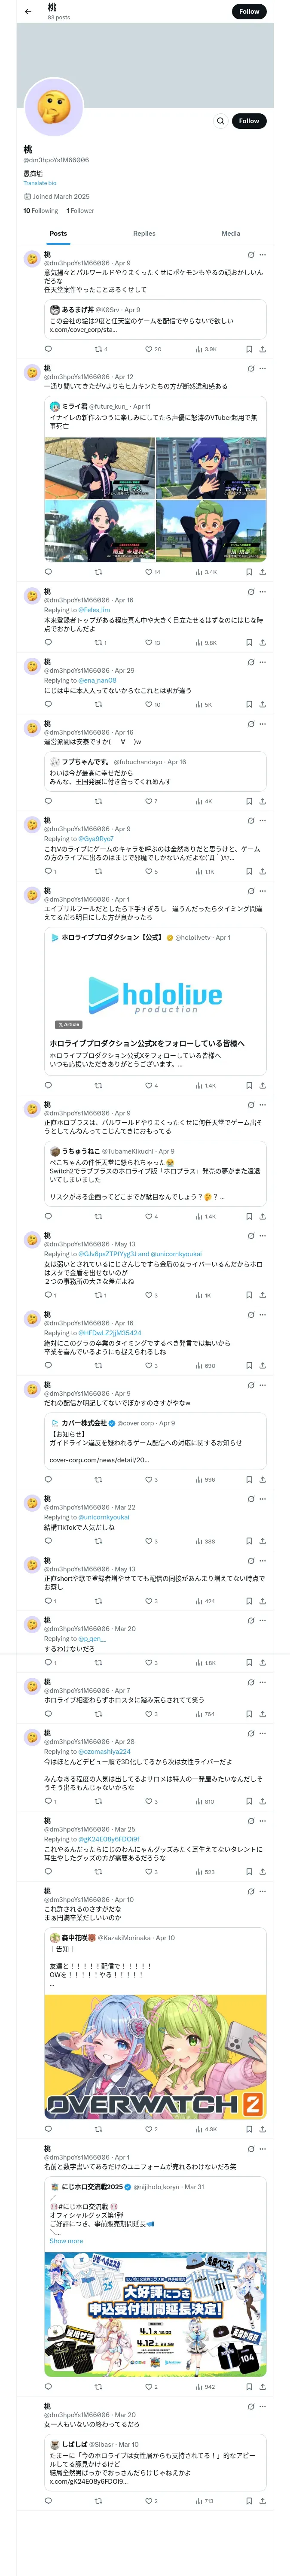Repost the ミライ君 quote post from Apr 12
Image resolution: width=290 pixels, height=2576 pixels.
pos(98,572)
